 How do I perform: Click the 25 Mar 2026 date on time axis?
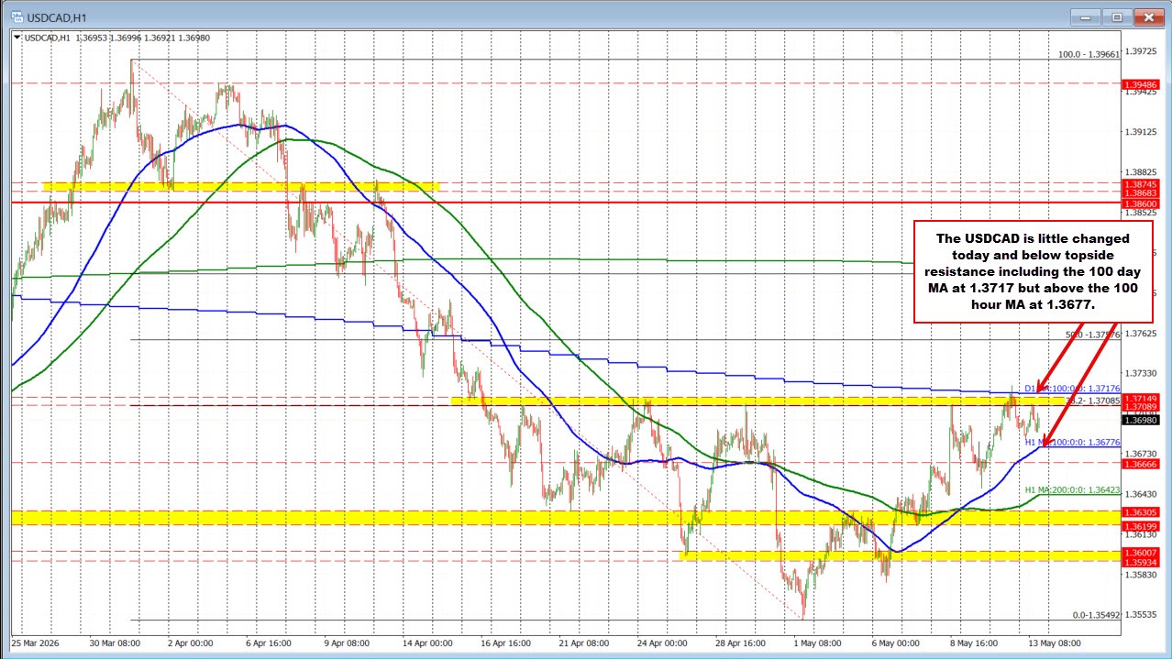[x=34, y=642]
